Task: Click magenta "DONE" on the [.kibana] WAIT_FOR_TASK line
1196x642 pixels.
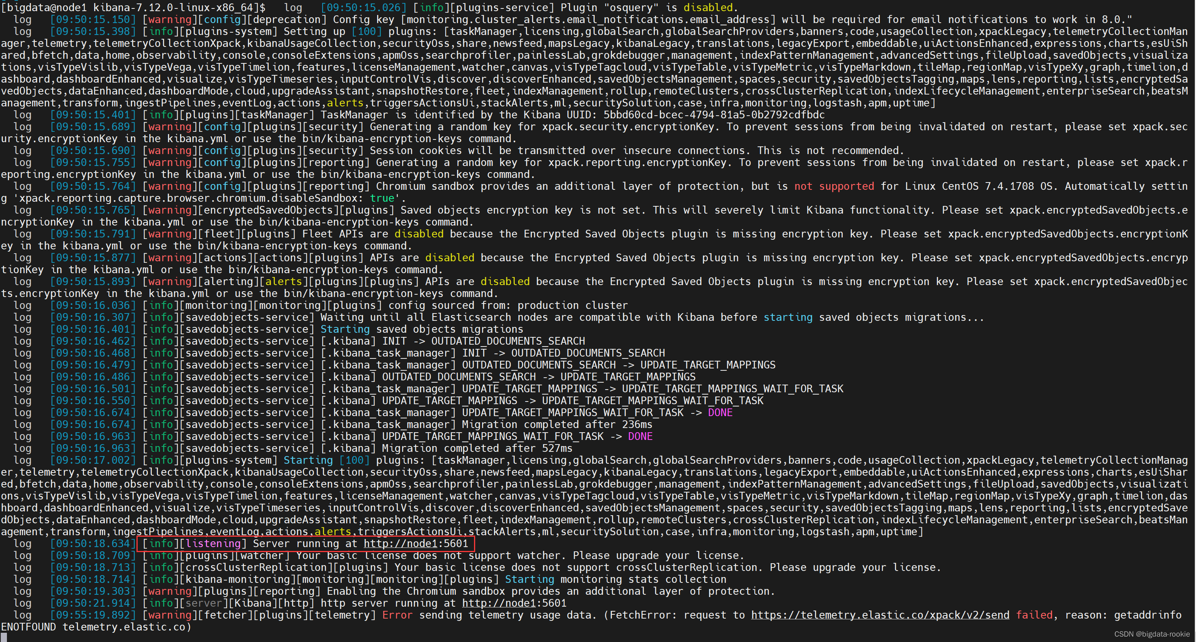Action: coord(640,436)
